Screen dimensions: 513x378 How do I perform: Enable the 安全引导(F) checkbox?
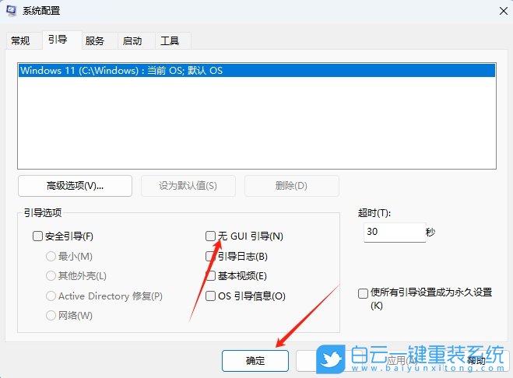pyautogui.click(x=37, y=236)
